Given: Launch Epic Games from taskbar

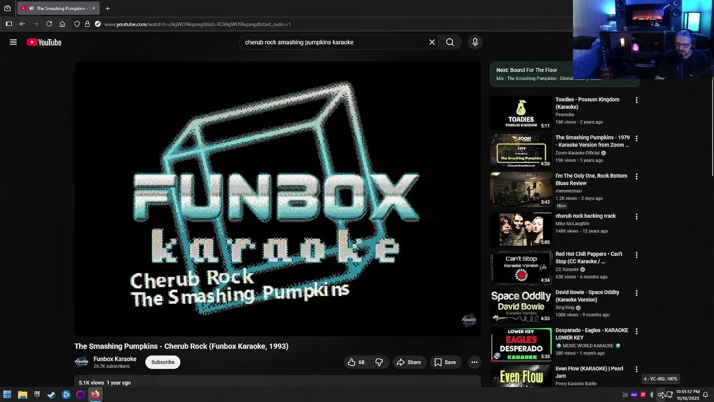Looking at the screenshot, I should point(37,395).
